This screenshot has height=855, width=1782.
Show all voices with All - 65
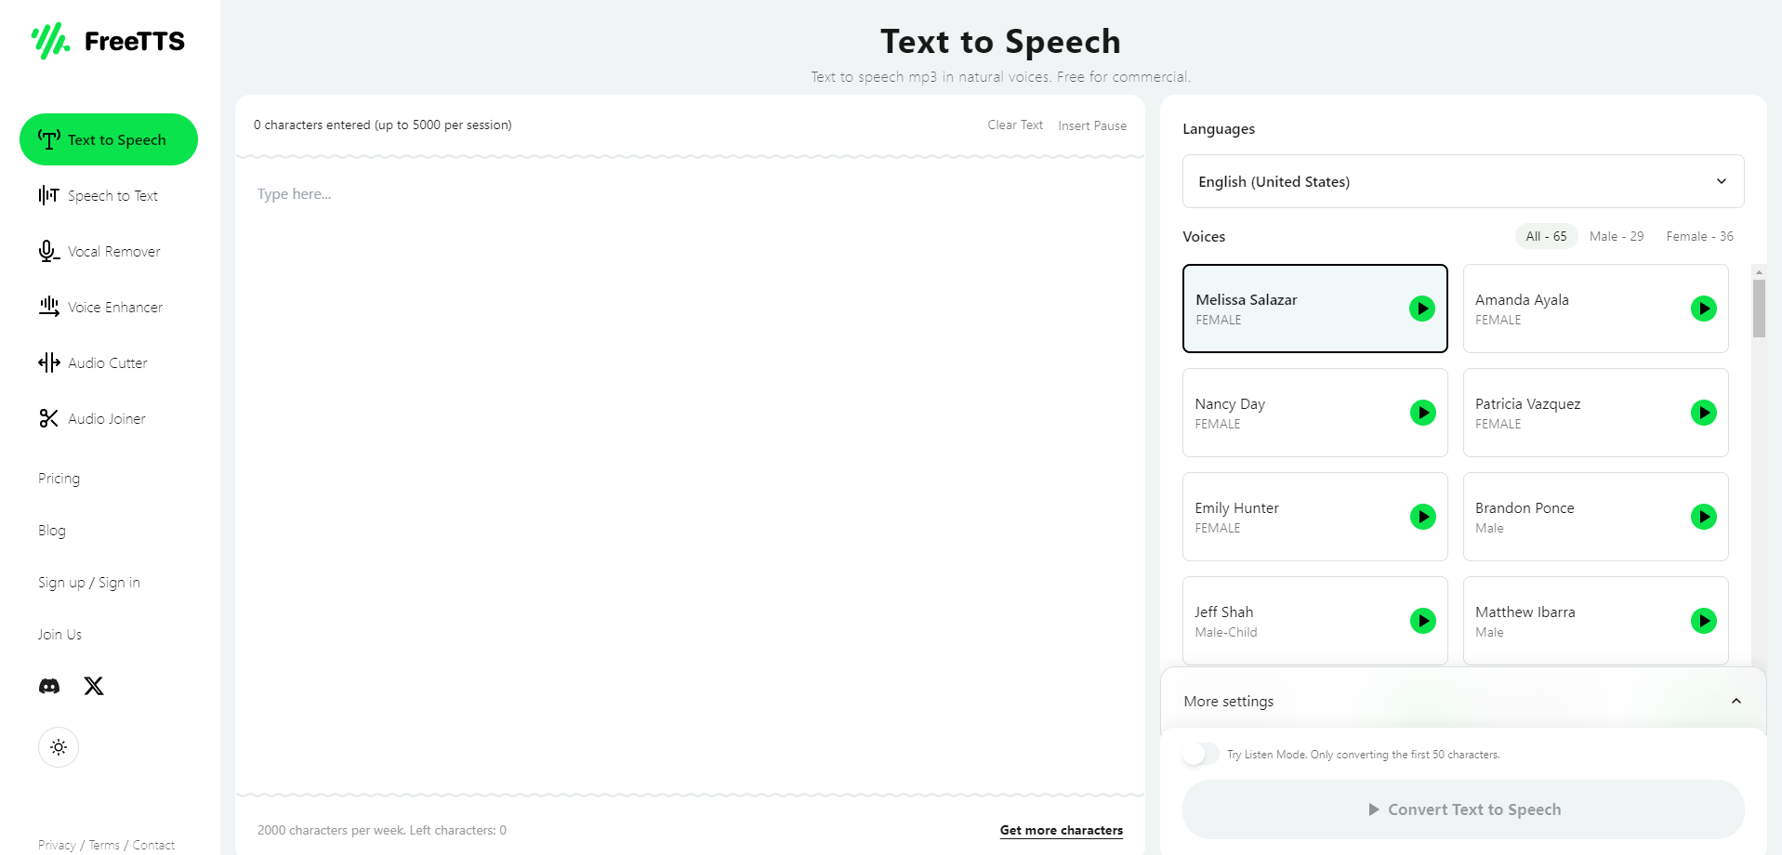(x=1545, y=236)
